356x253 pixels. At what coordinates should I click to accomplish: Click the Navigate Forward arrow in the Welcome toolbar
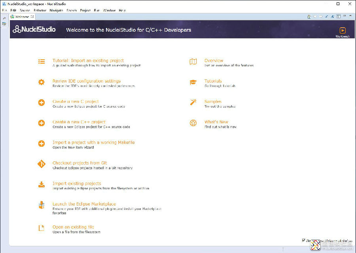coord(320,16)
